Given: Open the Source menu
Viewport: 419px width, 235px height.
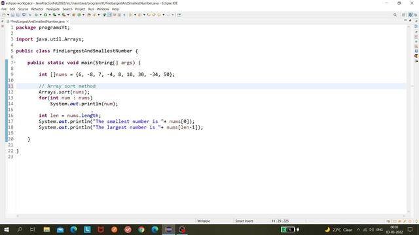Looking at the screenshot, I should [23, 9].
